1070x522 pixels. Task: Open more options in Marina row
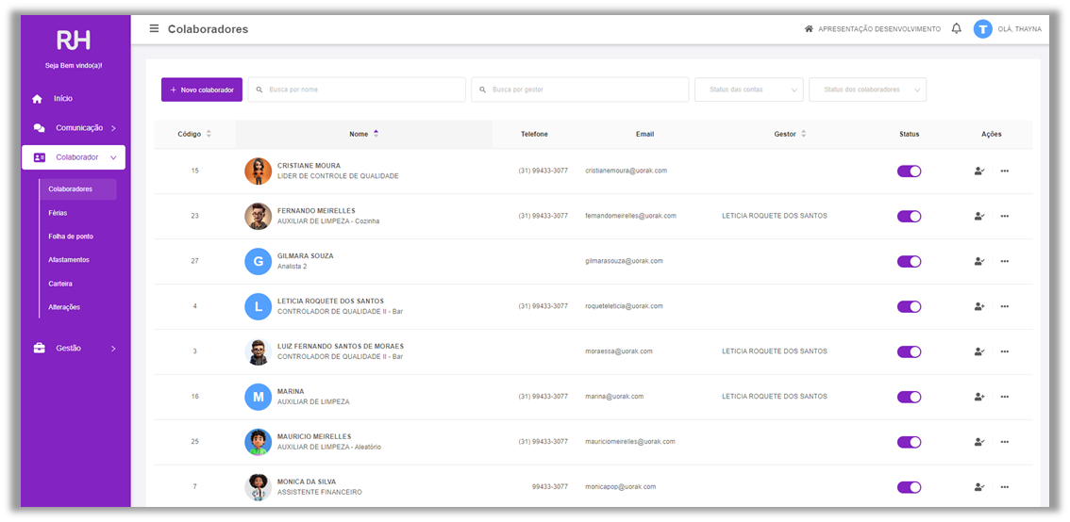1005,397
